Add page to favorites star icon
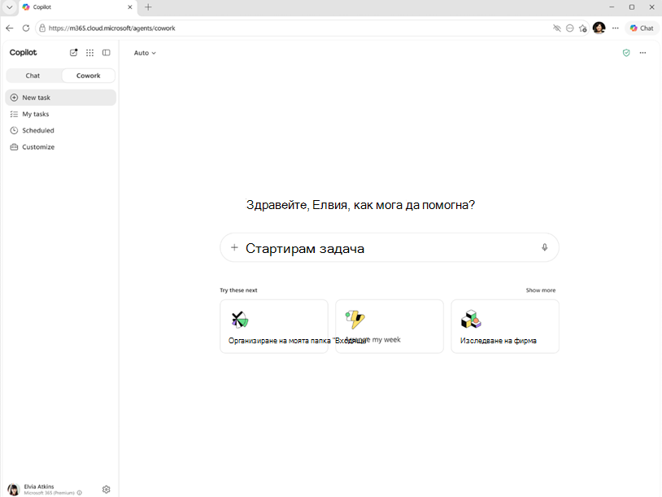Screen dimensions: 662x497 (x=582, y=28)
